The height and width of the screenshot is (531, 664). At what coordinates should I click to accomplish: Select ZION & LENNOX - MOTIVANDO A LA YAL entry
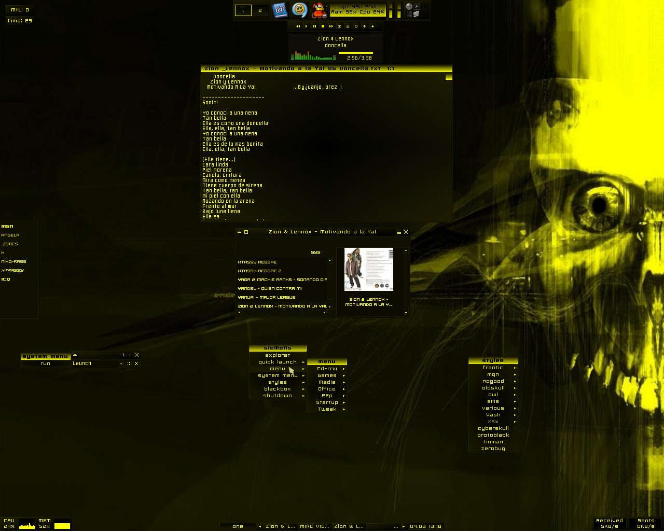coord(282,306)
